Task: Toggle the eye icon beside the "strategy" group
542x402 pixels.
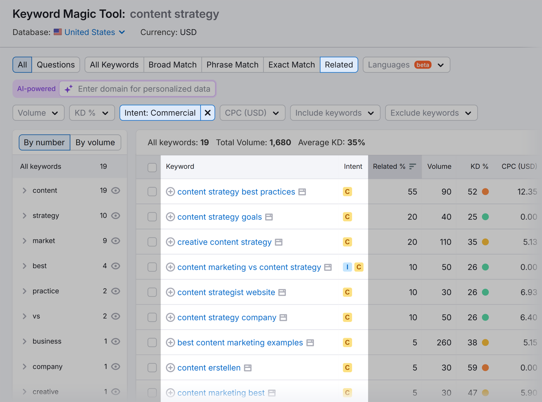Action: click(x=116, y=215)
